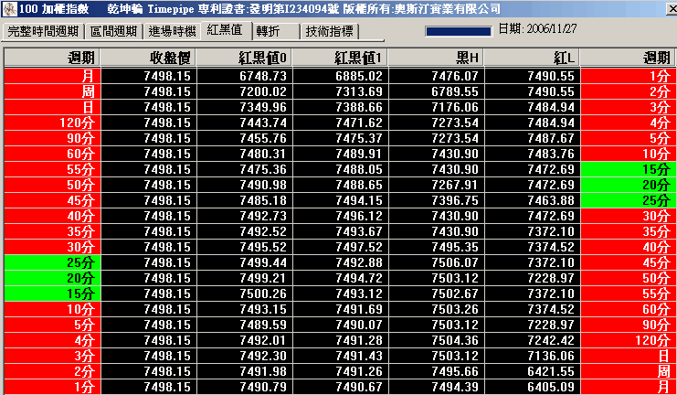
Task: Select the 技術指標 tab
Action: pos(330,31)
